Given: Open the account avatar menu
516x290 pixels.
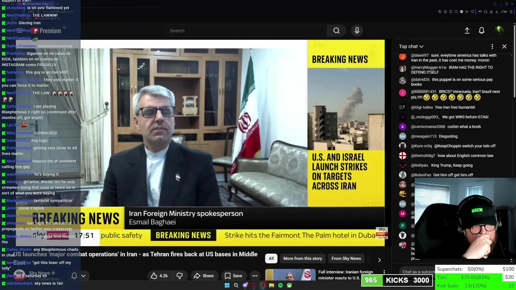Looking at the screenshot, I should pyautogui.click(x=499, y=30).
